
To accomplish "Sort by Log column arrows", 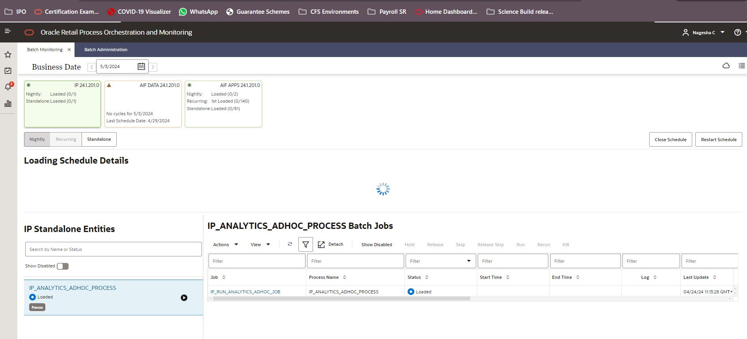I will [x=655, y=277].
